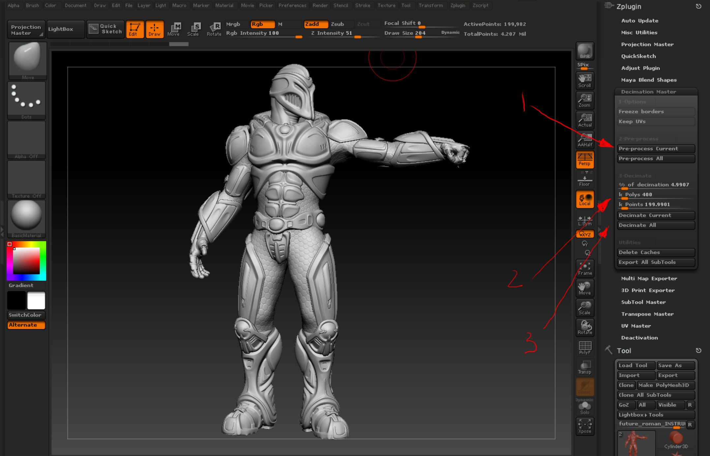Open the Preferences menu
Screen dimensions: 710x456
coord(292,5)
